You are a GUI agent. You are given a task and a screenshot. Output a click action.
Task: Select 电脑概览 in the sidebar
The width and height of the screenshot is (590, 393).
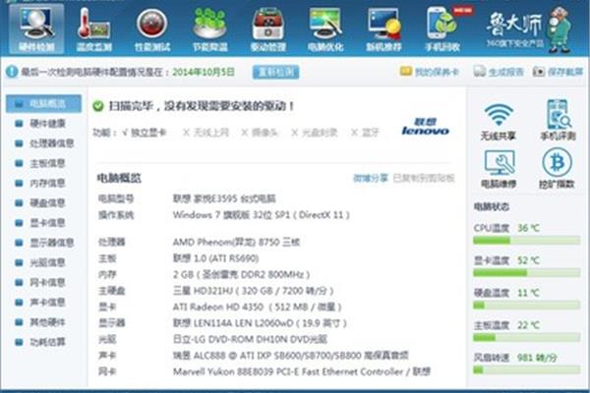click(43, 104)
